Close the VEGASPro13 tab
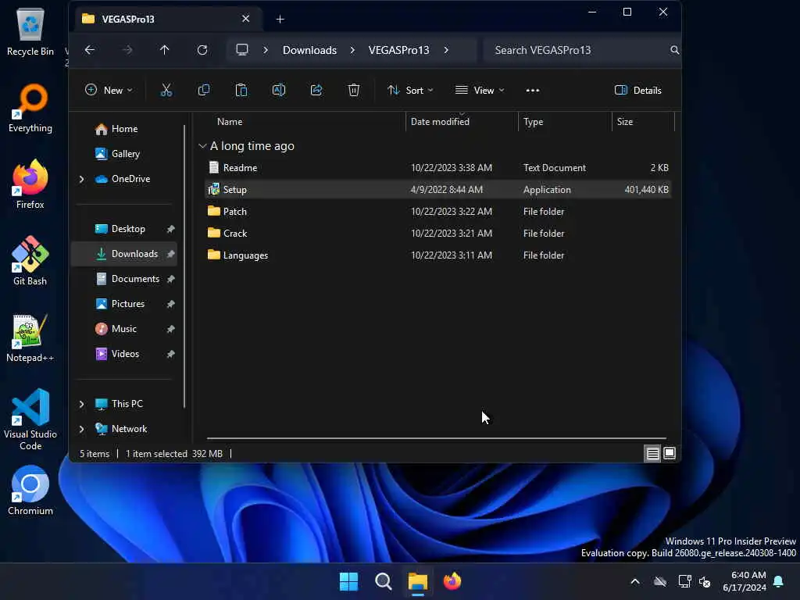 coord(245,19)
